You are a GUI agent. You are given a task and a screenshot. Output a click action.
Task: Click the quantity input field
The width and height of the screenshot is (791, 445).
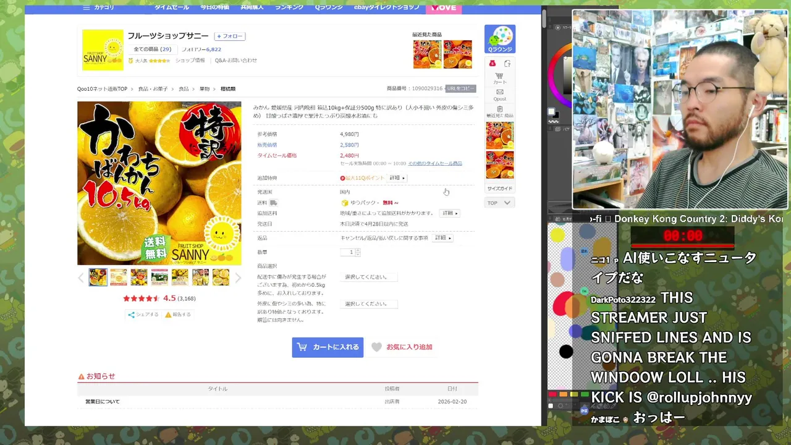[347, 252]
